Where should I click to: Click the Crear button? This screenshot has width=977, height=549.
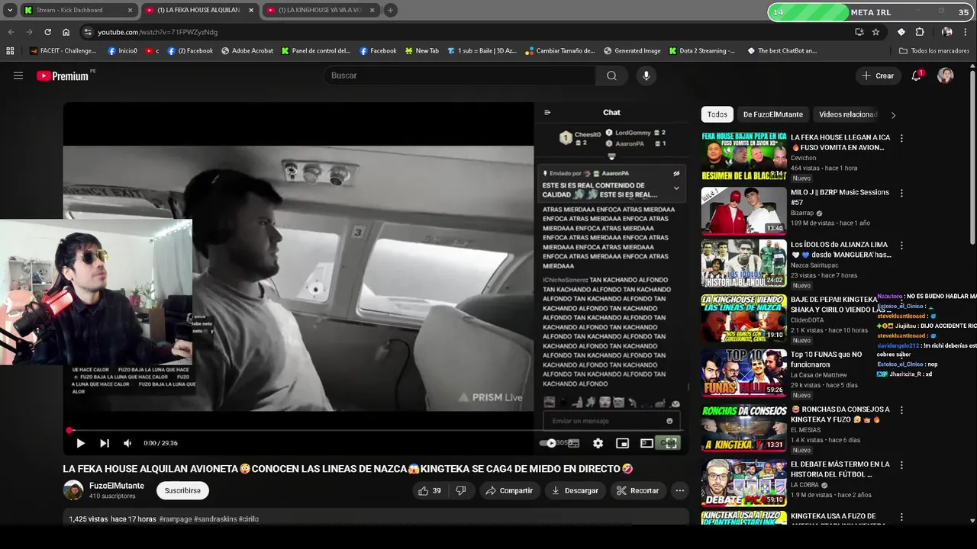pos(877,75)
